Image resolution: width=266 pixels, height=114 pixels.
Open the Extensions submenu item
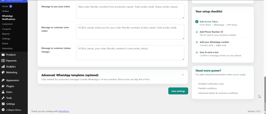point(7,49)
